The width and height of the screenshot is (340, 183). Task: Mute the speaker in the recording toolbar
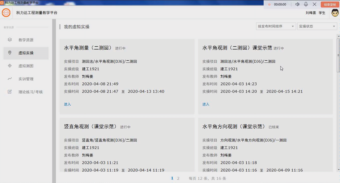(x=297, y=4)
